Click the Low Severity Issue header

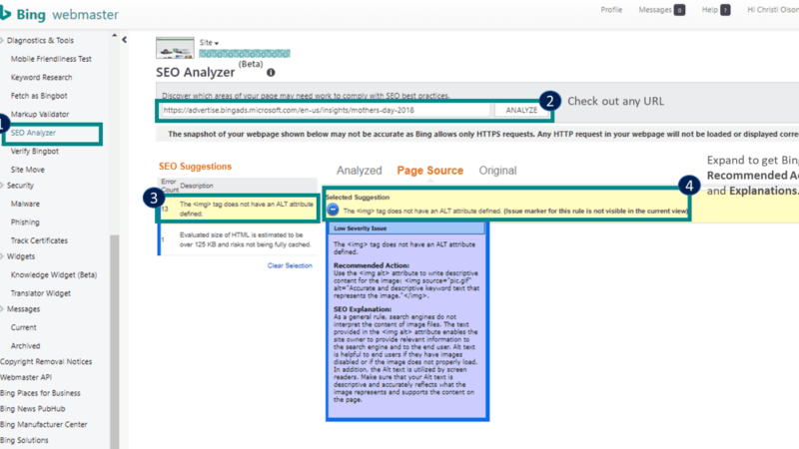[x=407, y=228]
